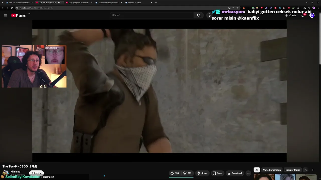Mute the Tec-9 tab audio icon

pyautogui.click(x=59, y=2)
